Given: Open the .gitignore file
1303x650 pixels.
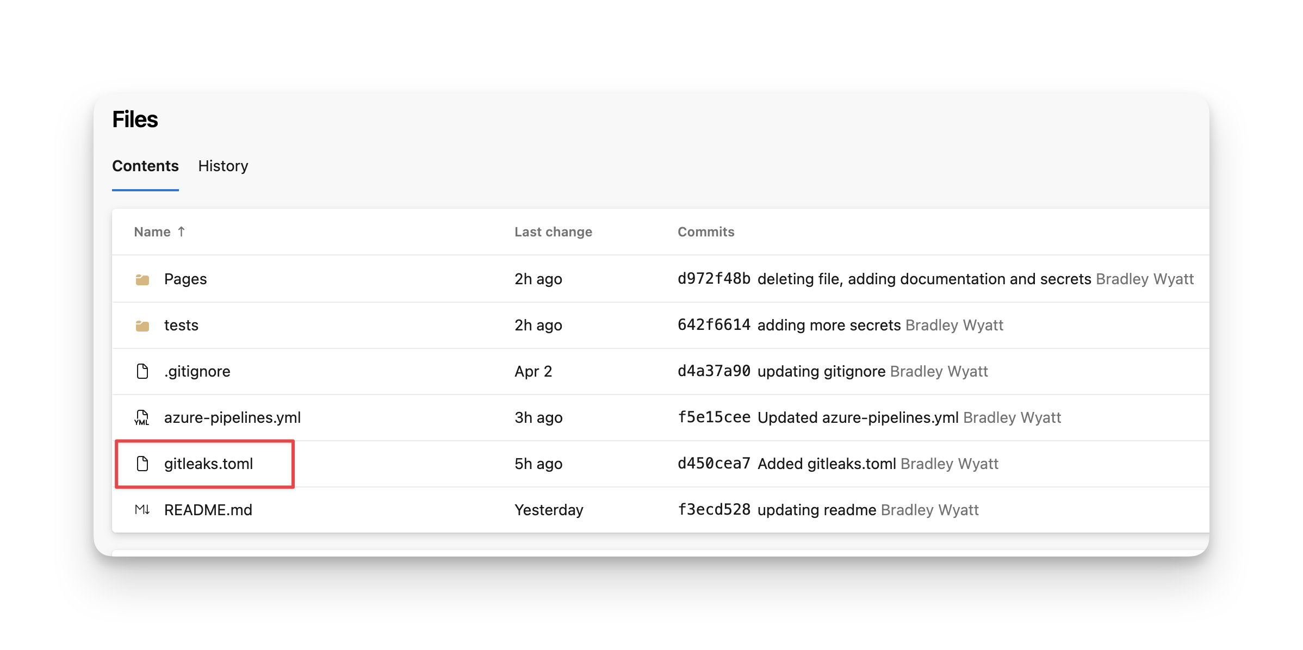Looking at the screenshot, I should (197, 371).
